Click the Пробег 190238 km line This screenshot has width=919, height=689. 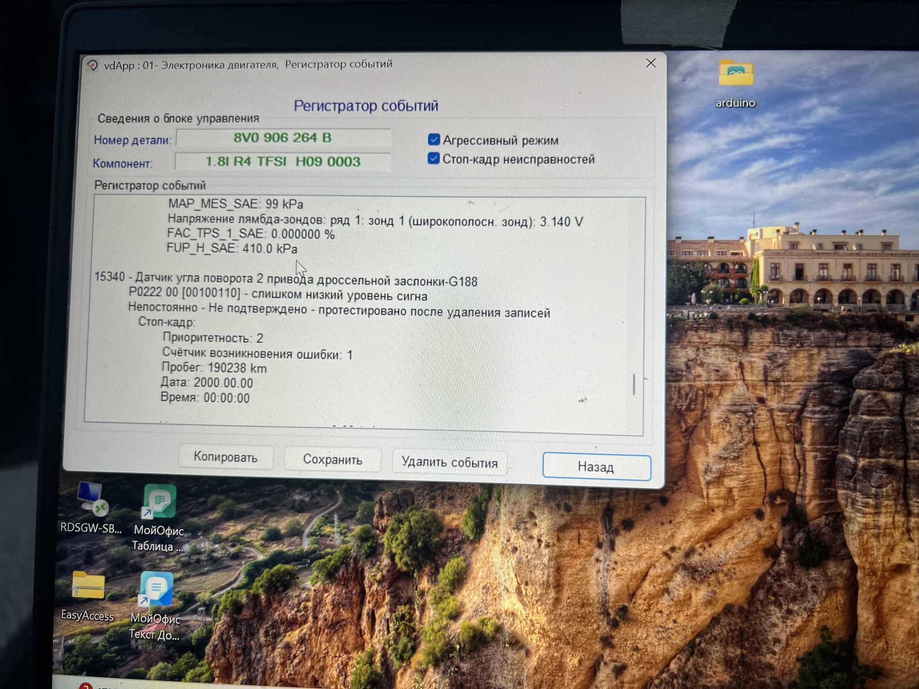tap(214, 368)
